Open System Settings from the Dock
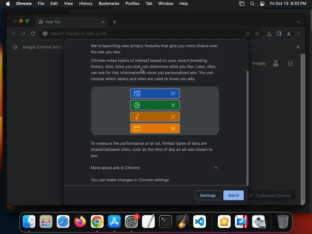This screenshot has height=234, width=312. (x=131, y=222)
